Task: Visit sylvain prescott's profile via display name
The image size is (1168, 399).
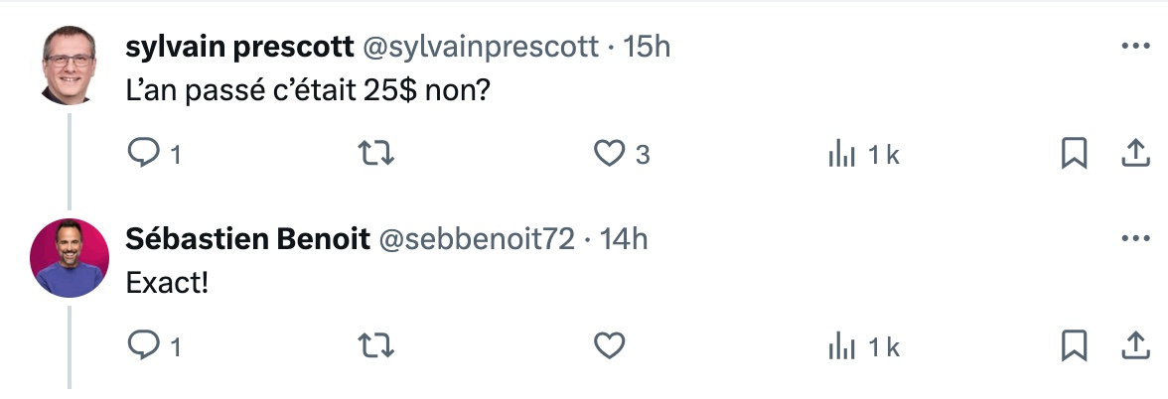Action: pyautogui.click(x=239, y=47)
